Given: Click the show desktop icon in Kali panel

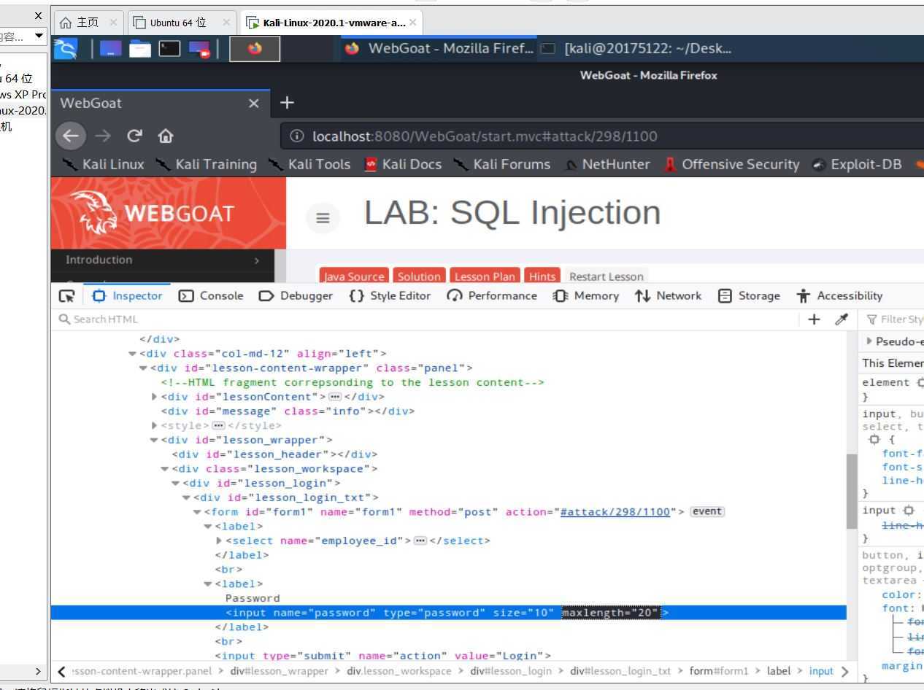Looking at the screenshot, I should click(112, 49).
